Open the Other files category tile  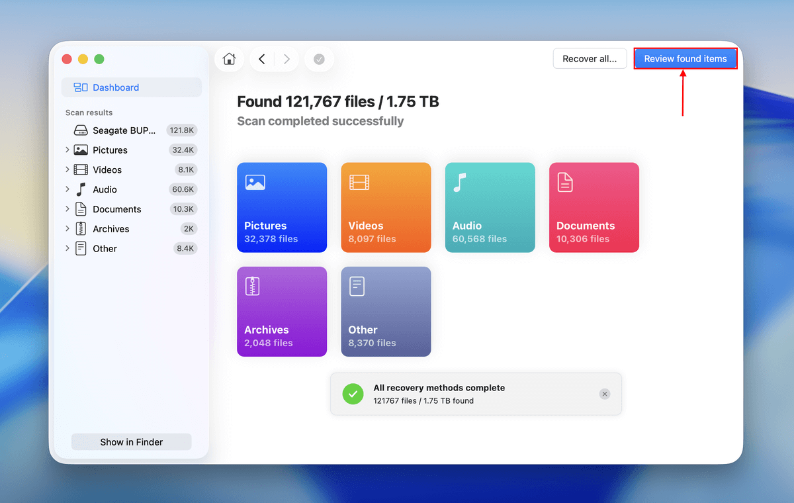pos(386,312)
